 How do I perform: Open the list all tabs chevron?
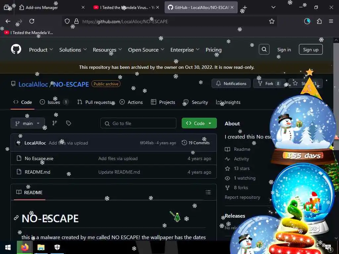pyautogui.click(x=273, y=7)
